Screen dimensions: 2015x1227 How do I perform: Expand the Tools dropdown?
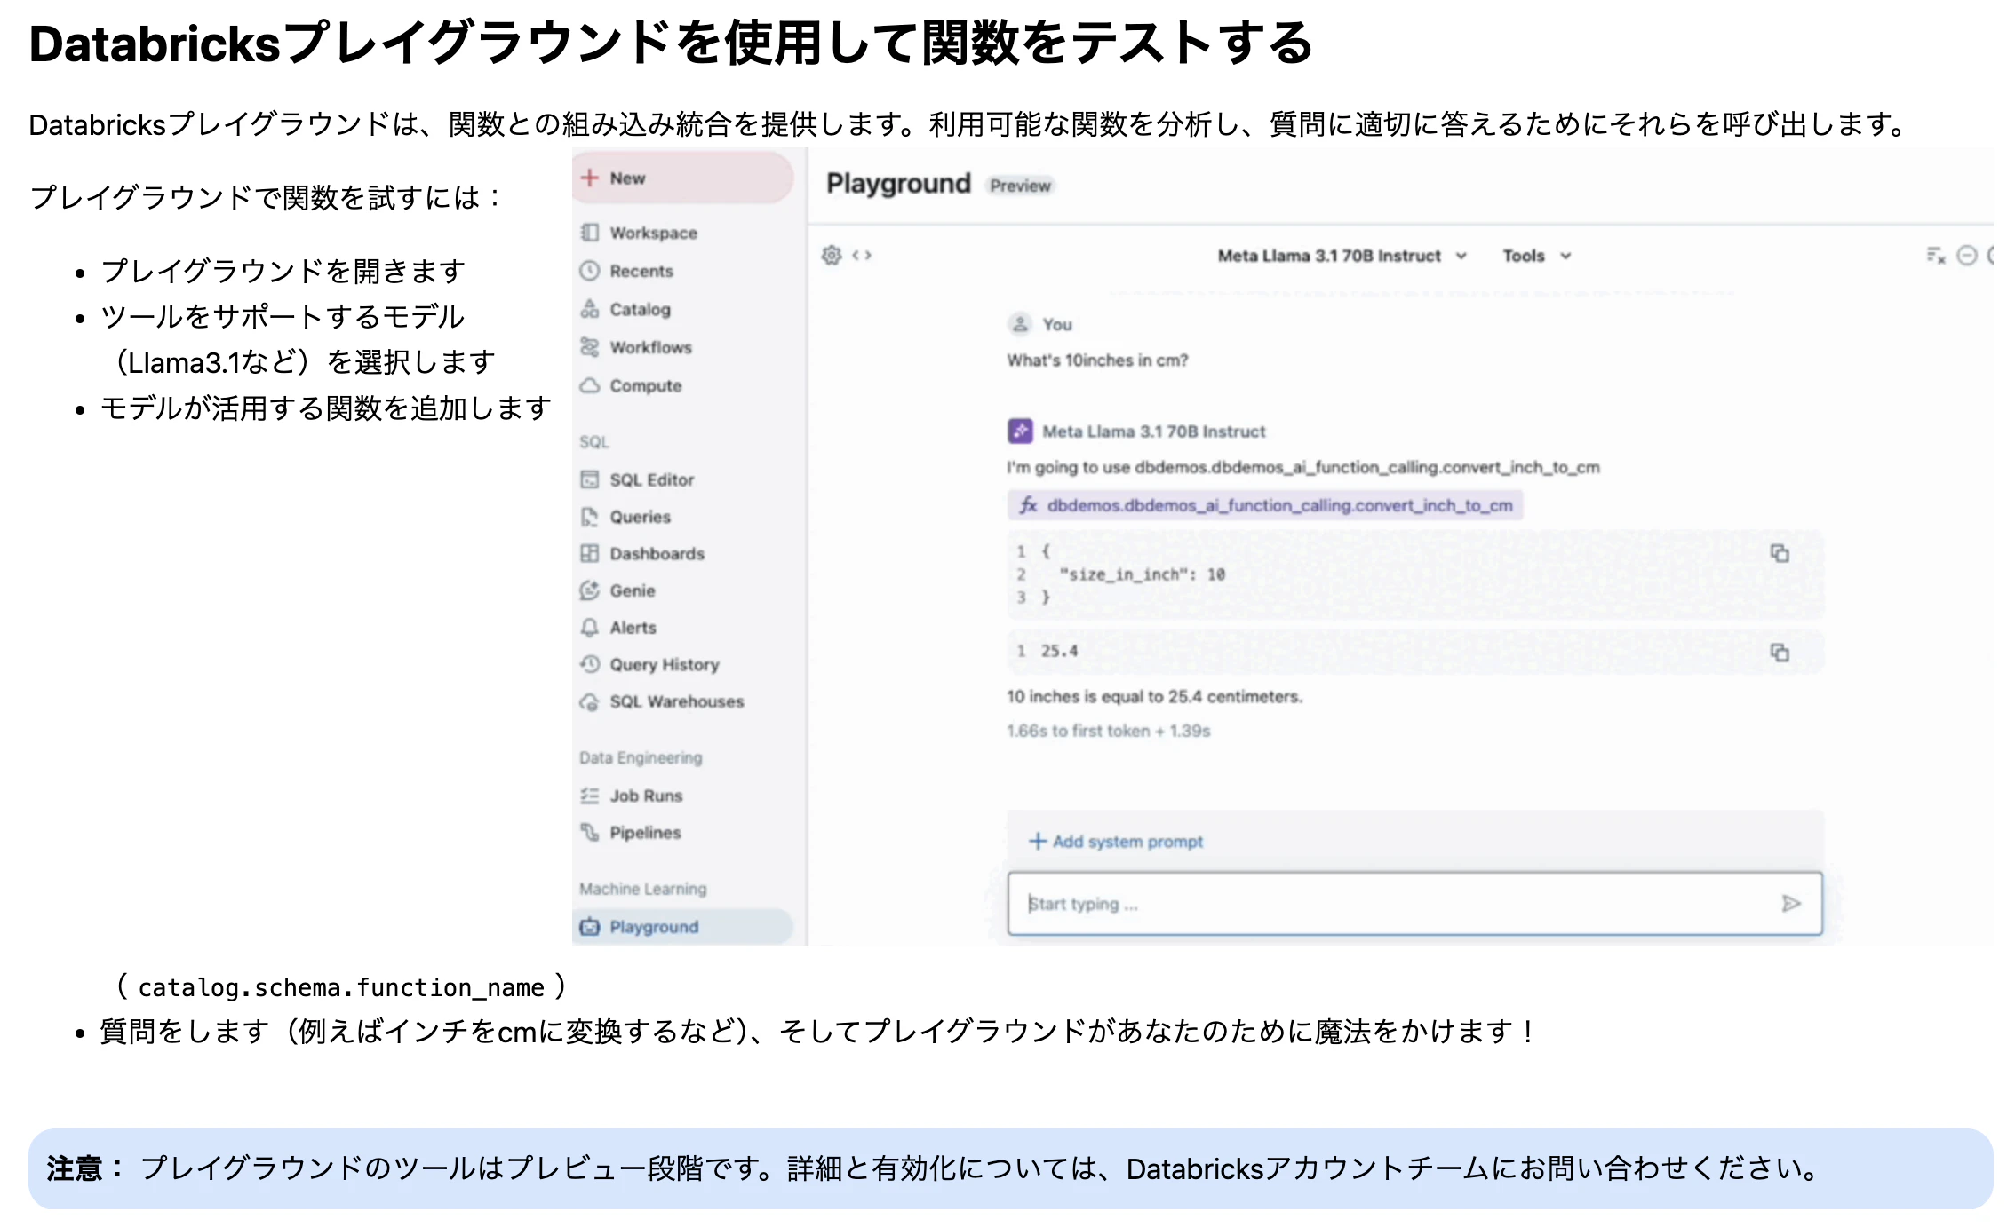1537,256
